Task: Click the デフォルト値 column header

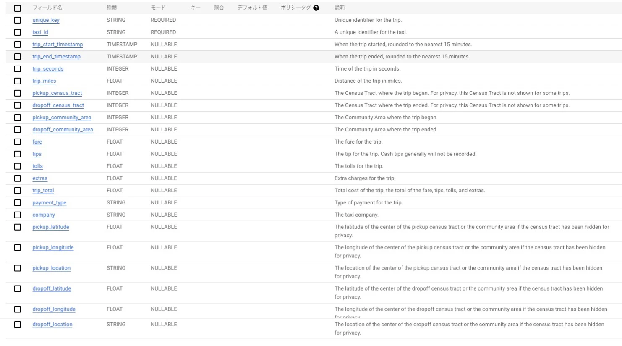Action: click(252, 8)
